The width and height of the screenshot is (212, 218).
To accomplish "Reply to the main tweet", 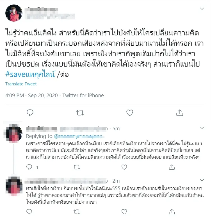I will click(x=30, y=113).
